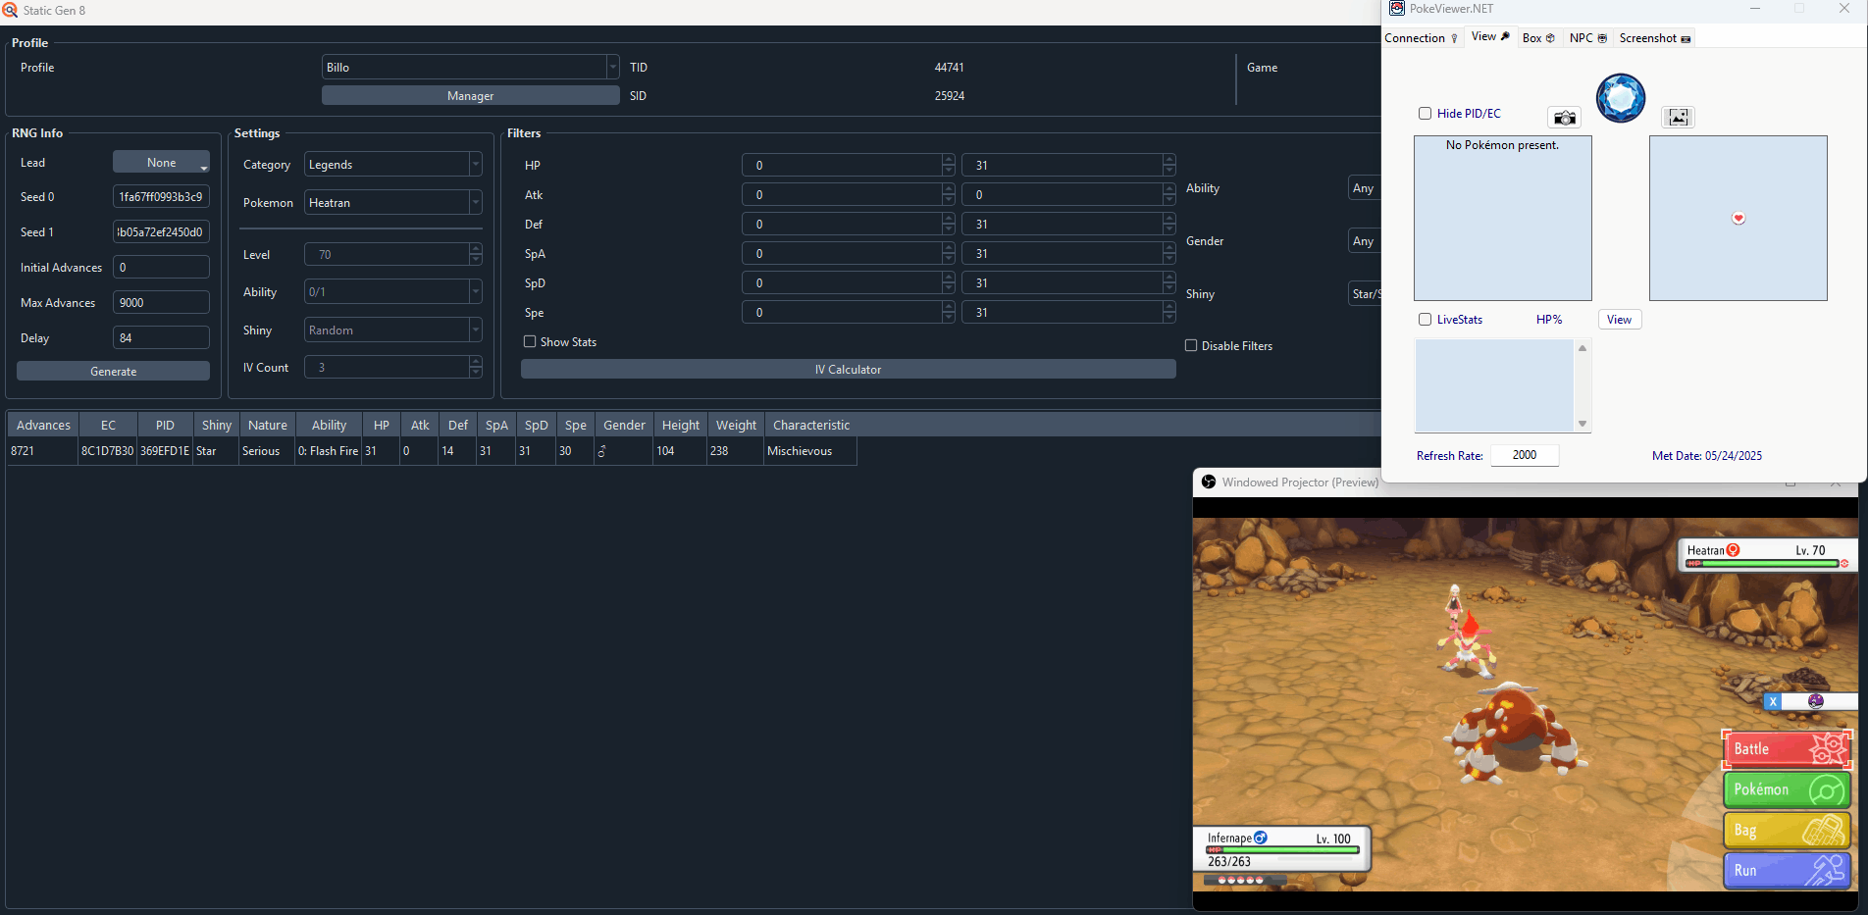The height and width of the screenshot is (915, 1868).
Task: Click the Delay field showing 84
Action: (161, 338)
